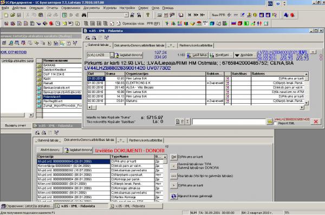Click the table vertical scrollbar down arrow

(307, 103)
